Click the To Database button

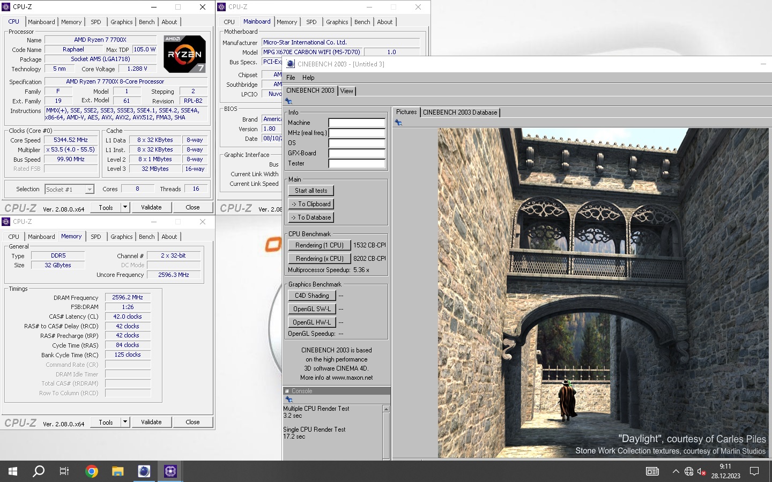coord(311,217)
